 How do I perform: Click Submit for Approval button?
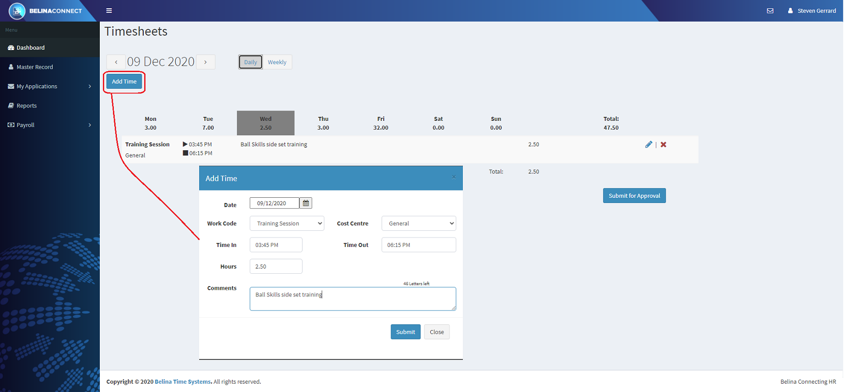point(635,196)
